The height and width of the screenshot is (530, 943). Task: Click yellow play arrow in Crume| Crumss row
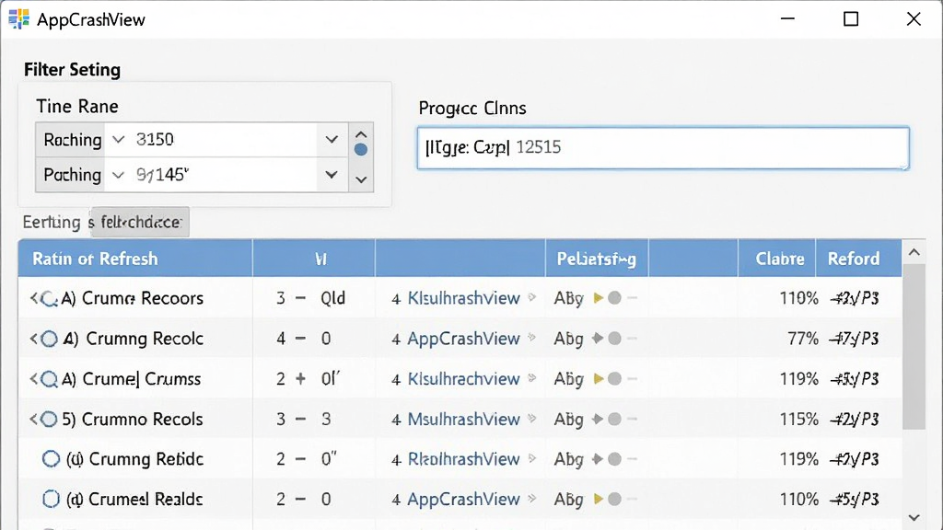(x=598, y=378)
